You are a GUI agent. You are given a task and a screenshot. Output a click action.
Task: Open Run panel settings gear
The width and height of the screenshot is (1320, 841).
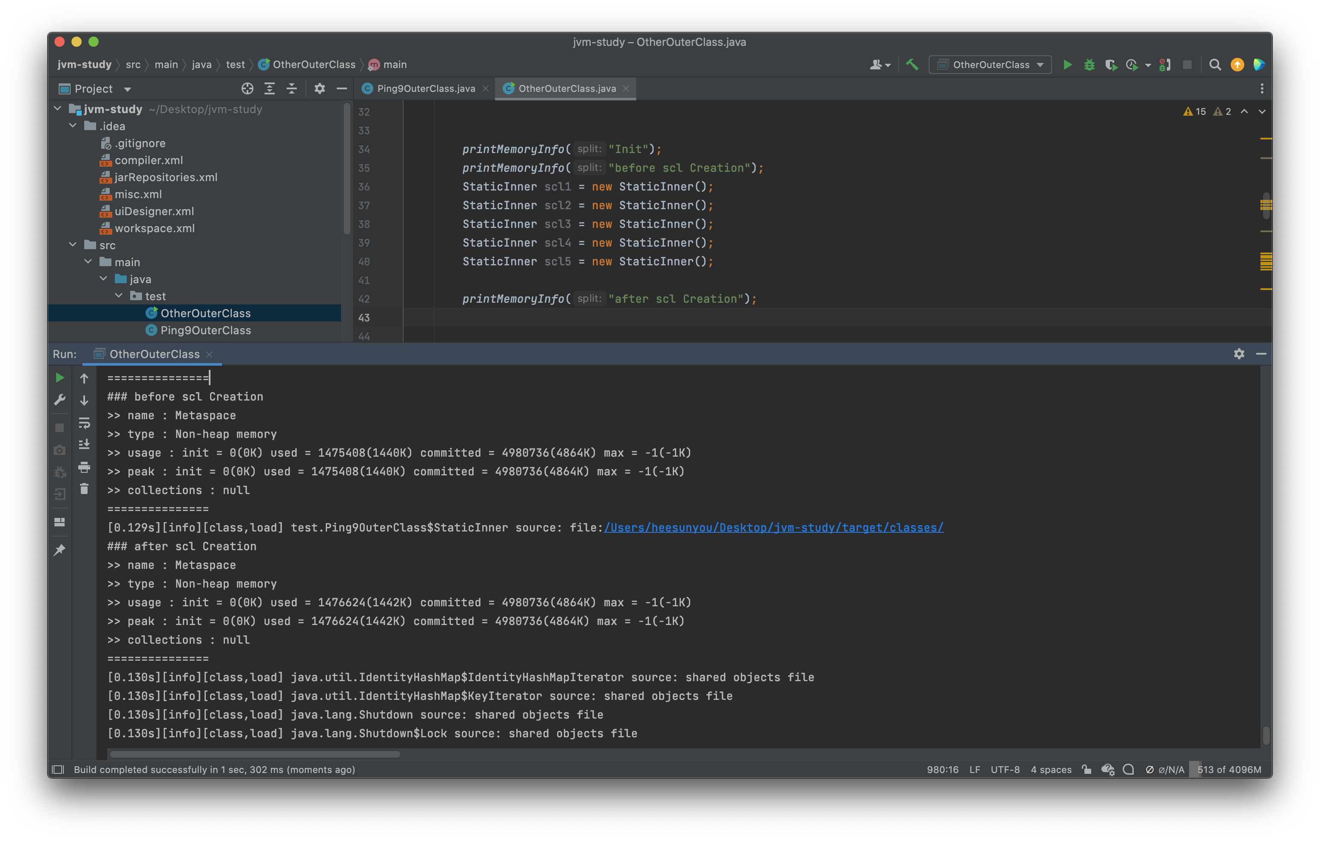coord(1239,354)
